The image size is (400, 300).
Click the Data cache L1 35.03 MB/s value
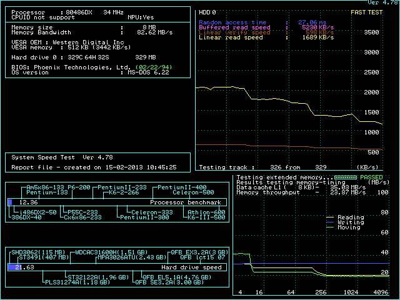[347, 187]
